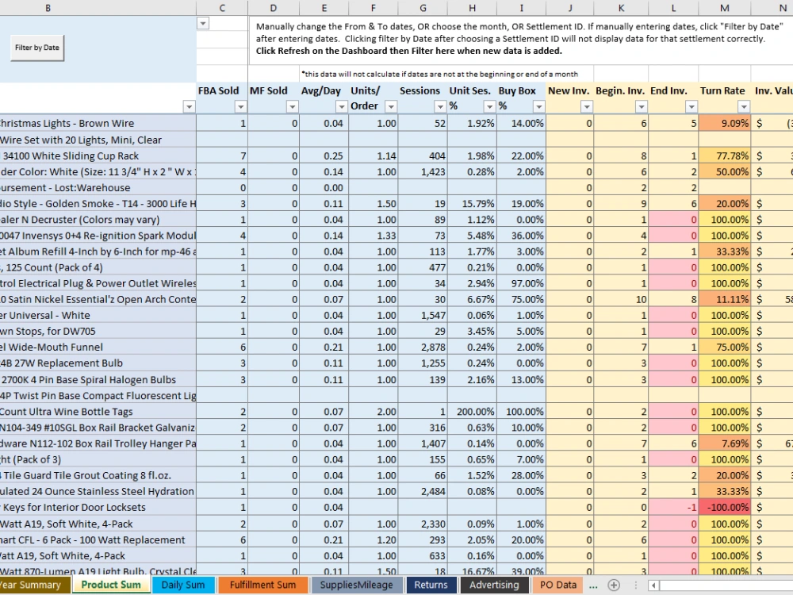The image size is (793, 595).
Task: Select begin inventory value 10 cell
Action: pos(621,299)
